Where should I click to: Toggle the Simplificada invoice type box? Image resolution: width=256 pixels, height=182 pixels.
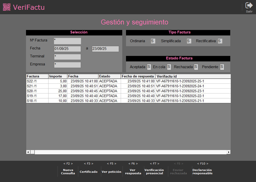click(189, 41)
